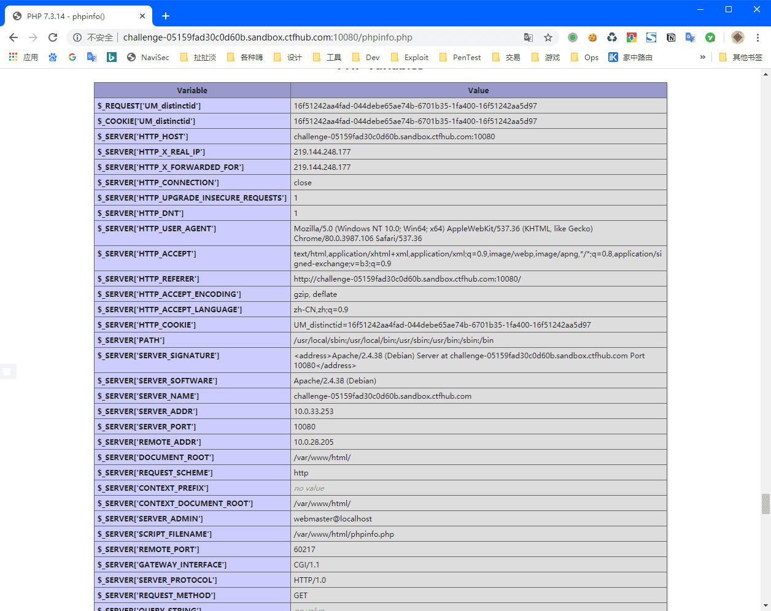
Task: Open the Google Translate extension icon
Action: [690, 37]
